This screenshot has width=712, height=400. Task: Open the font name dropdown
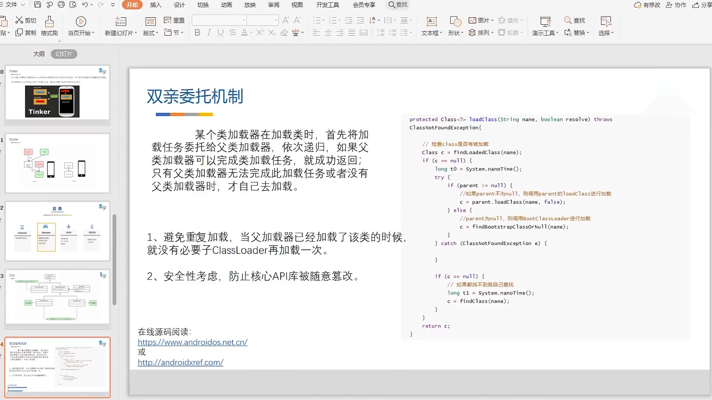(x=244, y=20)
